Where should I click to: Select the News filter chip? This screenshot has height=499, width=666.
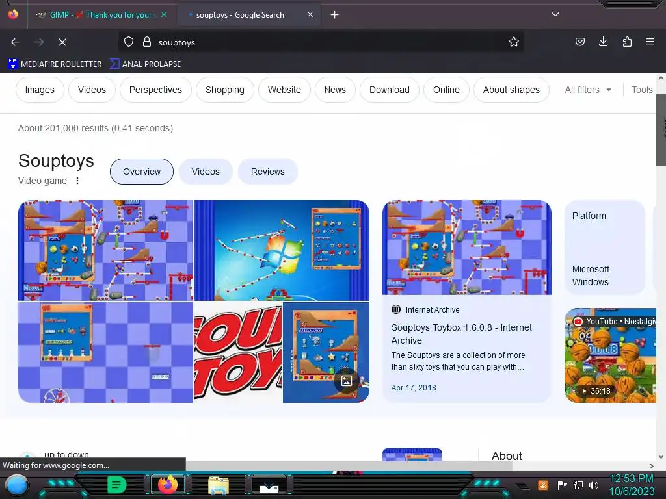335,90
